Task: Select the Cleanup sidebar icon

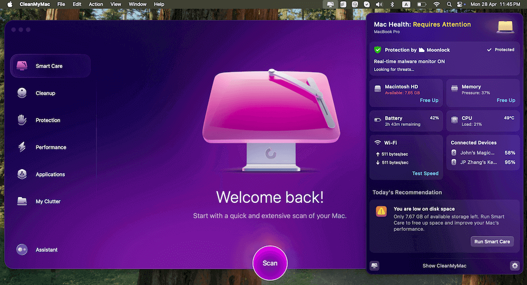Action: point(22,93)
